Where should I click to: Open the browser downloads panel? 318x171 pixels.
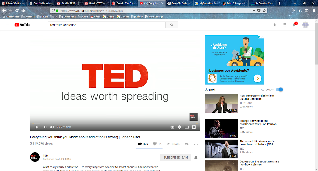tap(294, 10)
